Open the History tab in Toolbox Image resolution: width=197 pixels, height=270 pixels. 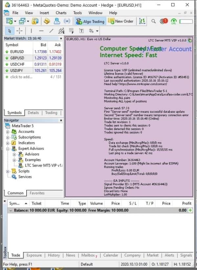[x=54, y=256]
